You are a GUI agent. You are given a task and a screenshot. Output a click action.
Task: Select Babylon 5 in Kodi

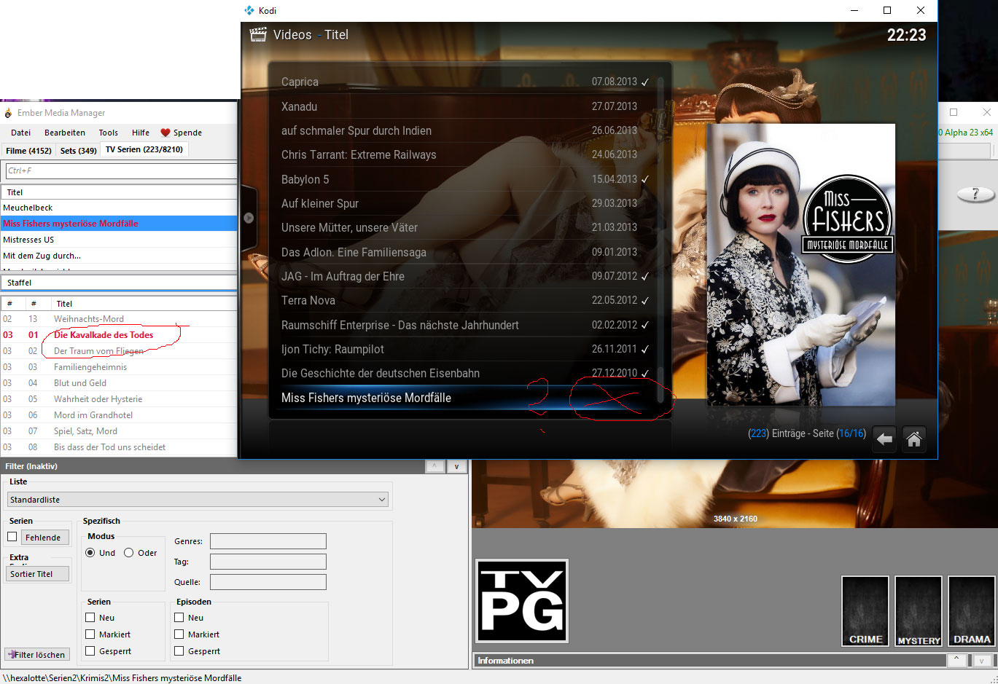pos(465,179)
